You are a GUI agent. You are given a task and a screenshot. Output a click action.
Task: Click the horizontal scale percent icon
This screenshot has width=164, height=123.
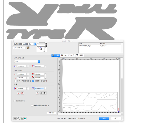pos(33,74)
